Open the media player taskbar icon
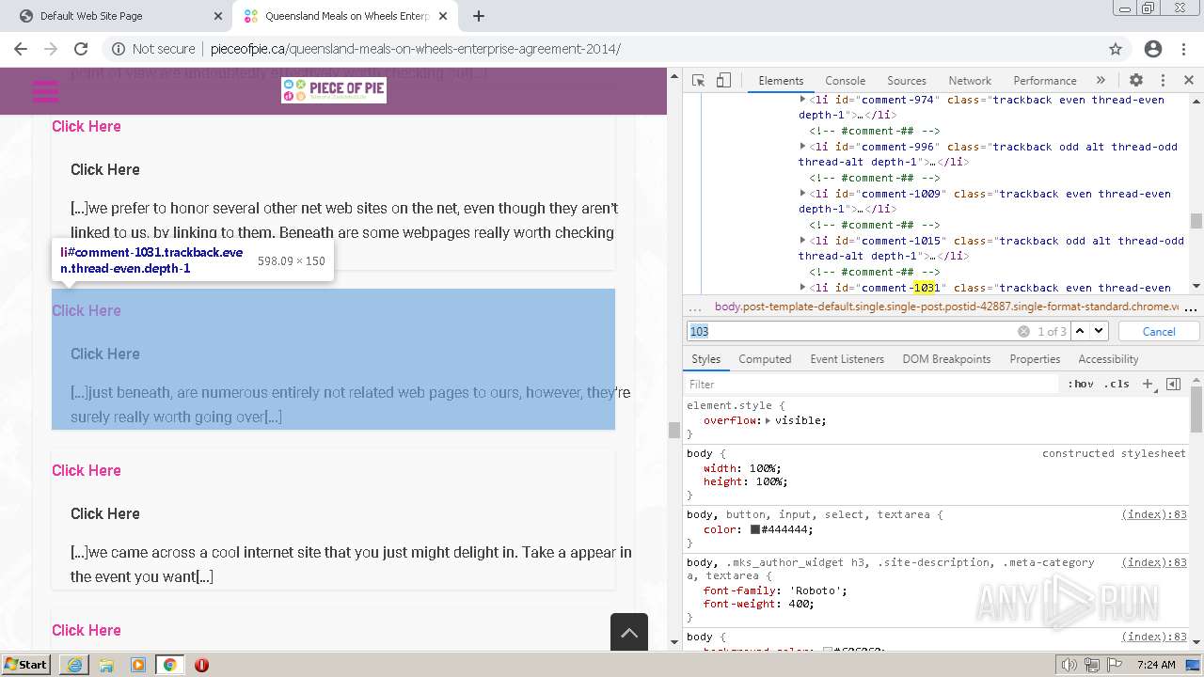 (138, 665)
